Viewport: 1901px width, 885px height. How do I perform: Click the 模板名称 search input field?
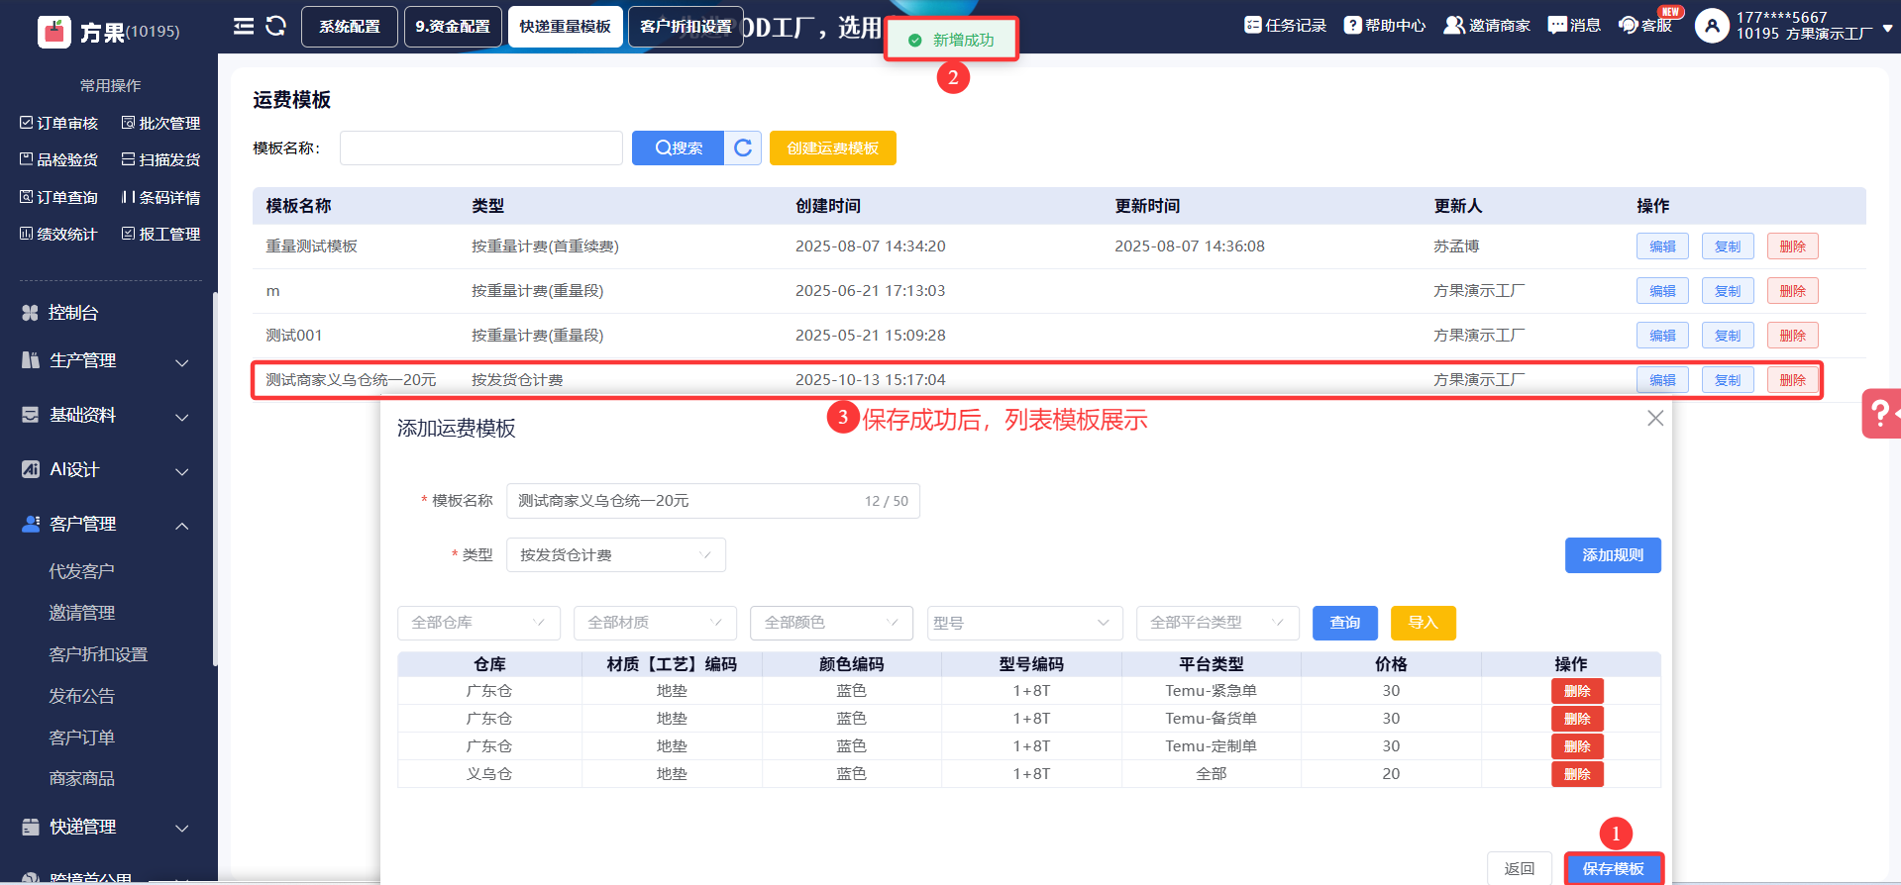[481, 147]
